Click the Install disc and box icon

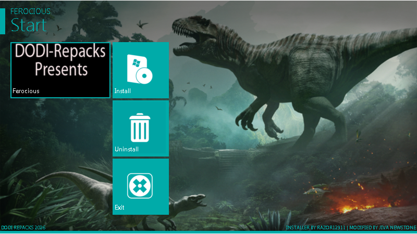coord(140,69)
